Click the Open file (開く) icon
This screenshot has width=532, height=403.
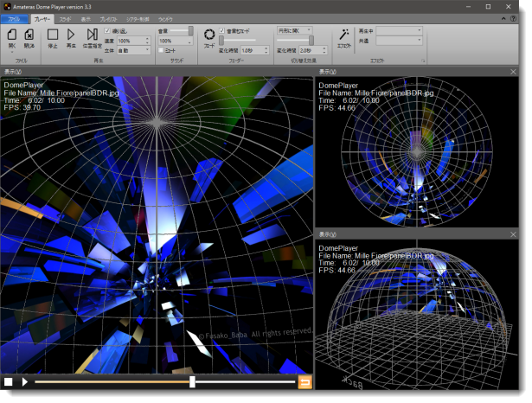tap(12, 35)
